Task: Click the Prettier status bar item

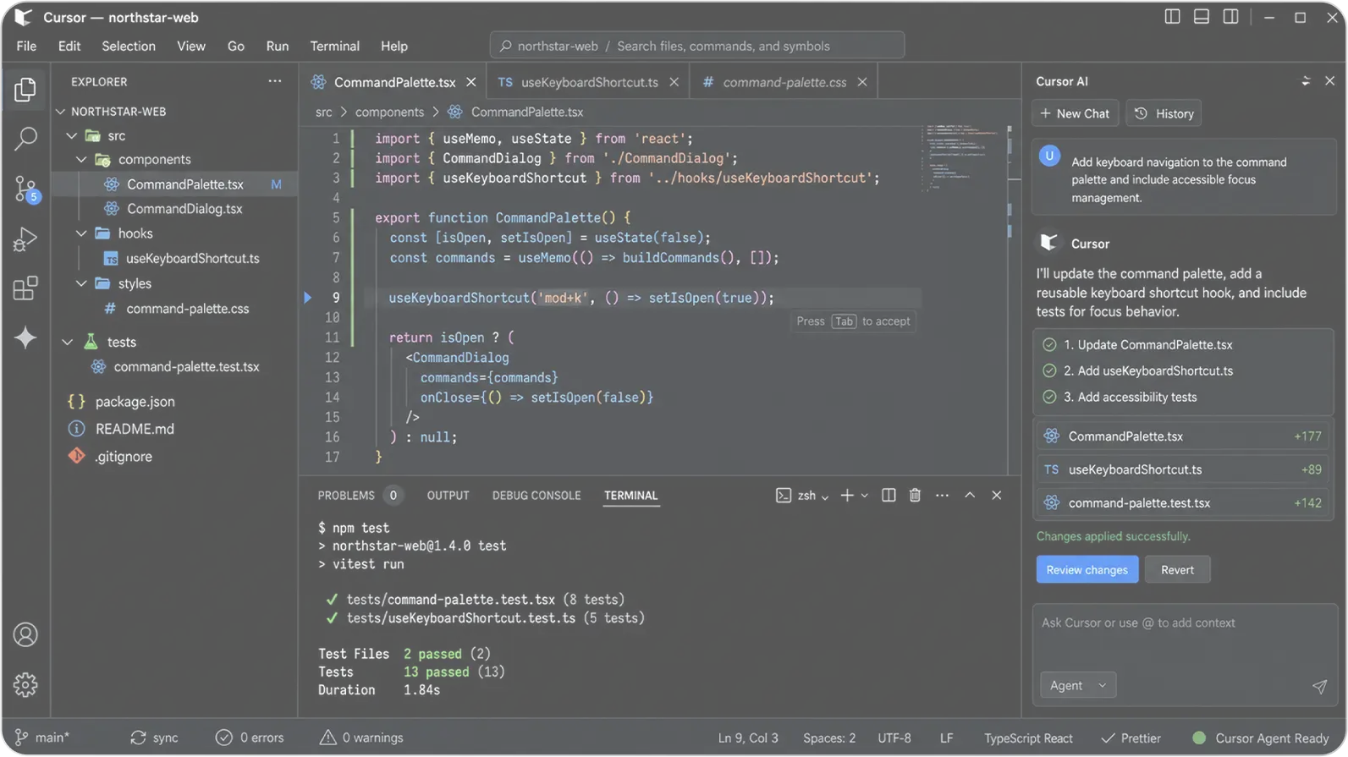Action: point(1131,738)
